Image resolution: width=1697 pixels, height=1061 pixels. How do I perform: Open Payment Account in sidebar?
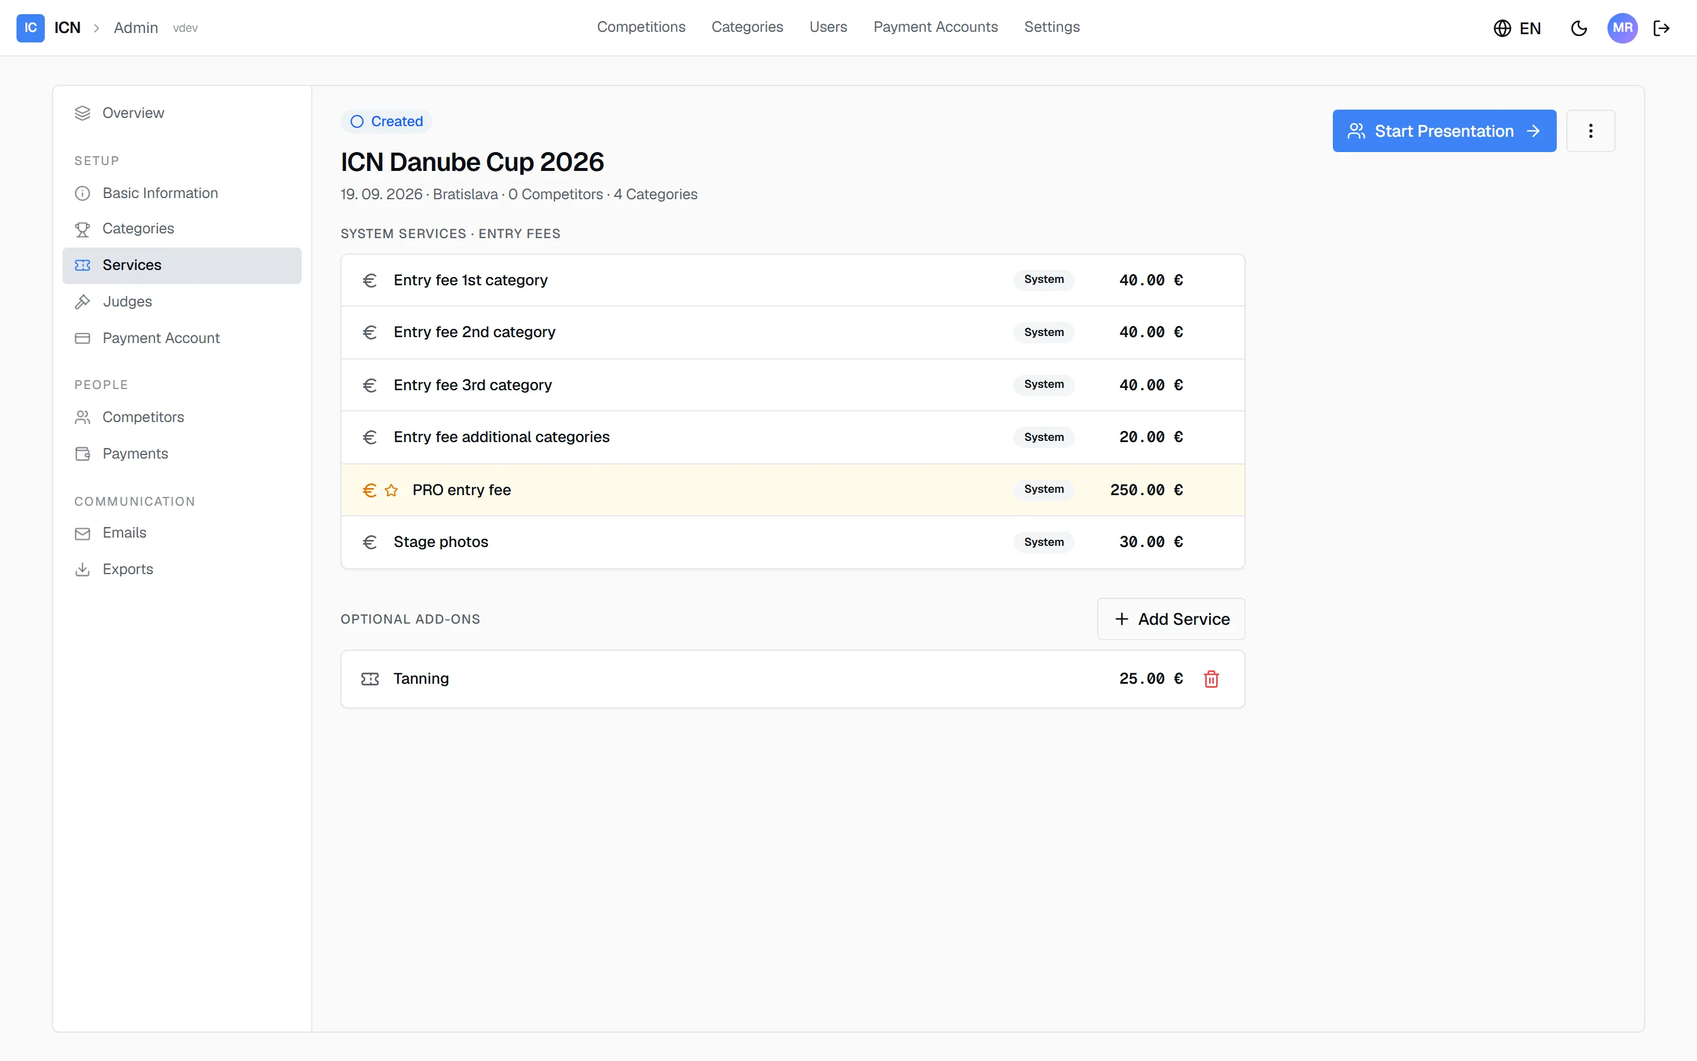181,338
